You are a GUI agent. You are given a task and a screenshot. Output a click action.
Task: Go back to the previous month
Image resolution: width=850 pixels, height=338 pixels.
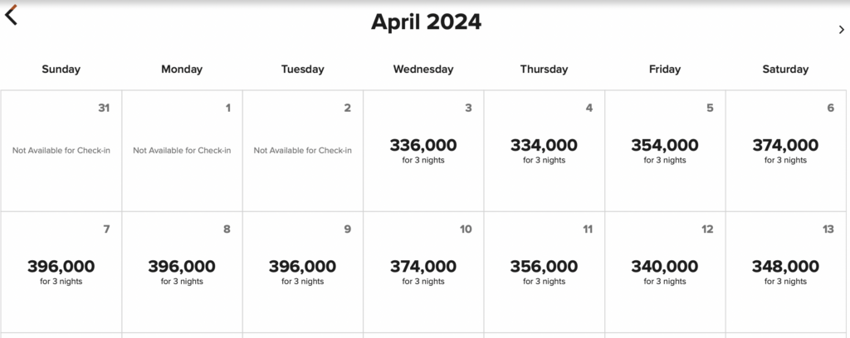click(12, 15)
